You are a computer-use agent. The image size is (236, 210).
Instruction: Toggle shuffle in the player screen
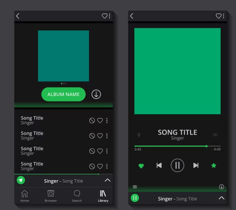click(215, 135)
